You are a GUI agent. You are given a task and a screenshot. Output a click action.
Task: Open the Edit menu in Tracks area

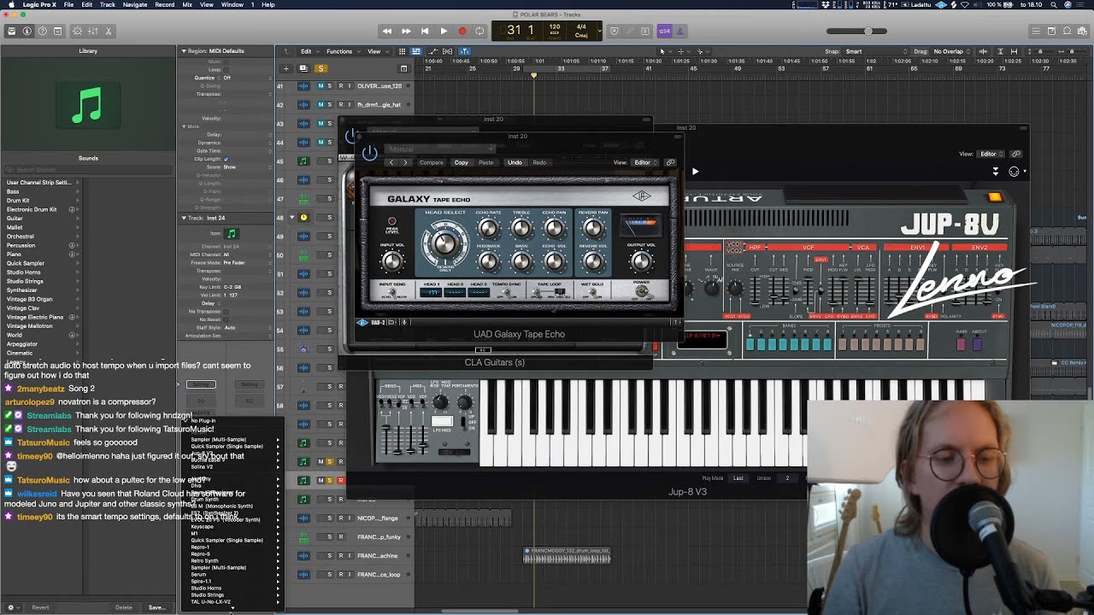point(308,51)
